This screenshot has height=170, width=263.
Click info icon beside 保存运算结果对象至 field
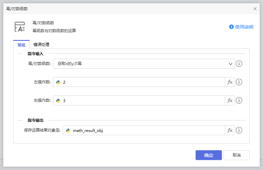click(239, 131)
